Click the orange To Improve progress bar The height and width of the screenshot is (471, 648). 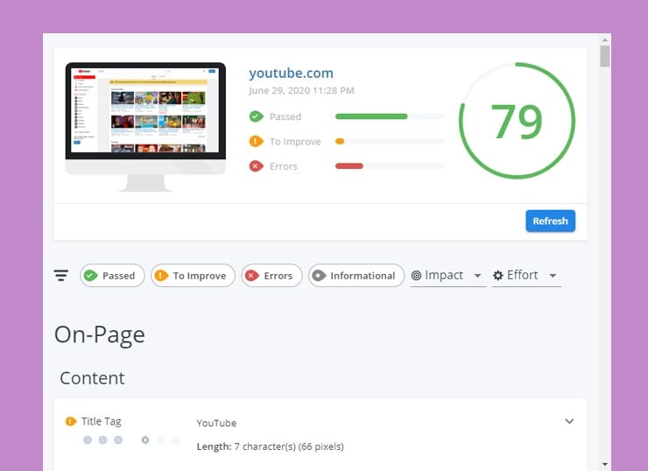click(340, 141)
